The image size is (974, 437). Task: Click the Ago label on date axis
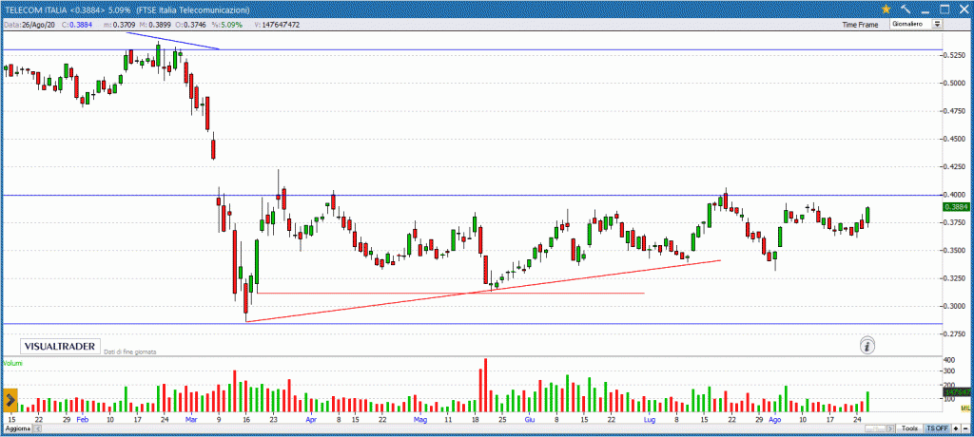coord(774,420)
